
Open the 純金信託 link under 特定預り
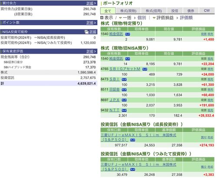116,34
